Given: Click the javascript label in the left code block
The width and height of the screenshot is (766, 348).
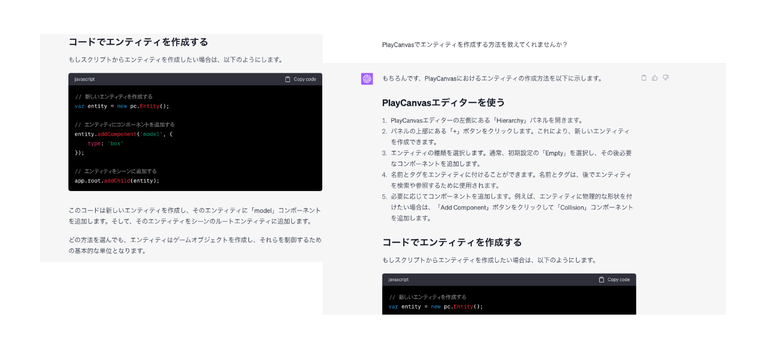Looking at the screenshot, I should [x=85, y=79].
